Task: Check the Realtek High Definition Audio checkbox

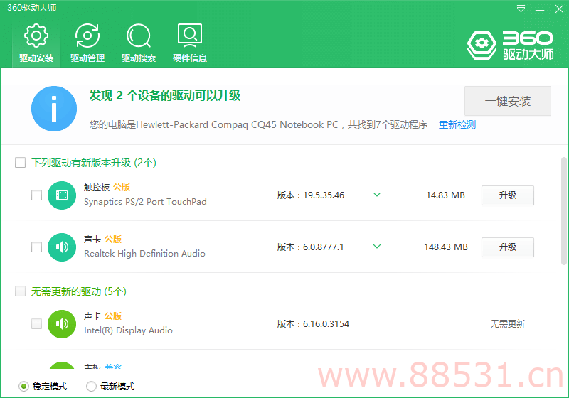Action: [37, 247]
